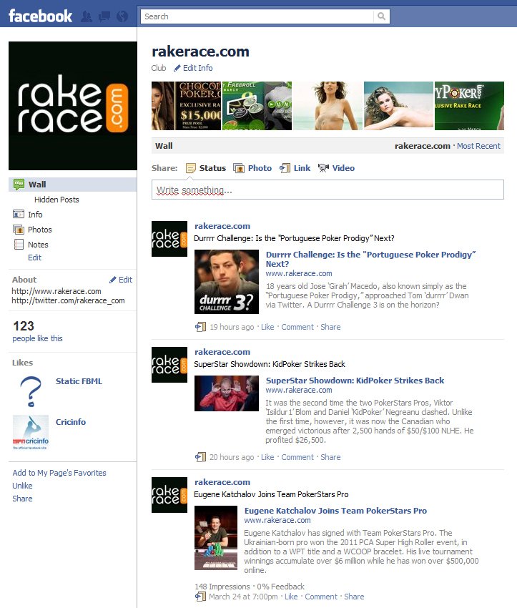517x608 pixels.
Task: Click the pencil icon beside Edit Info
Action: click(177, 68)
